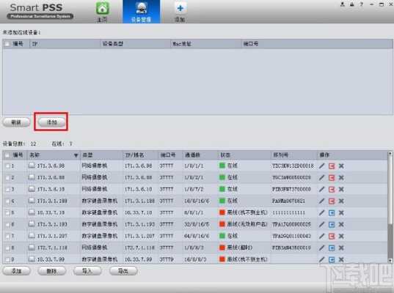This screenshot has height=293, width=394.
Task: Log out device 171.3.1.188 using the red icon
Action: pos(332,201)
